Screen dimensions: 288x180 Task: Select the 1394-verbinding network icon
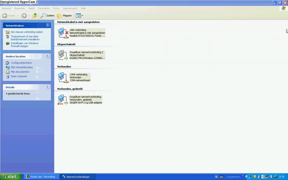click(x=63, y=77)
